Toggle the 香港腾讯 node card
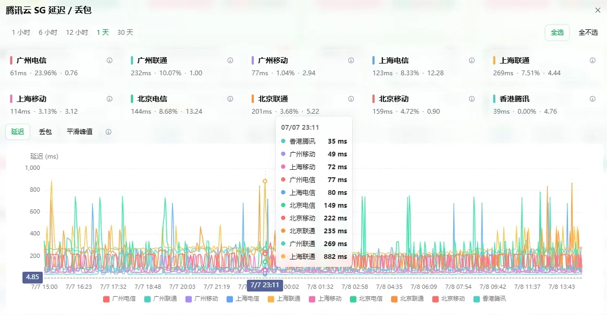Viewport: 607px width, 315px height. [544, 105]
